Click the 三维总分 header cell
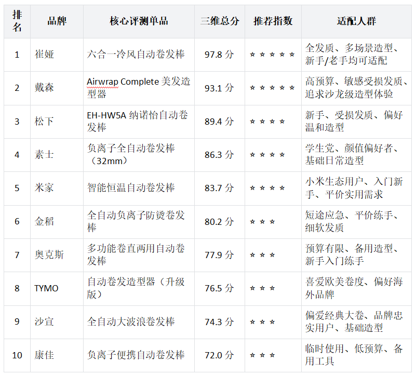416x376 pixels. (x=220, y=21)
